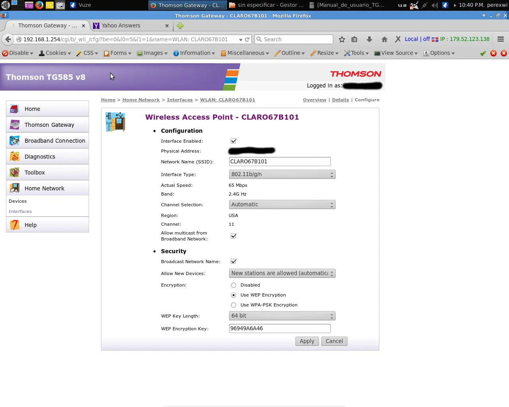Select Use WEP Encryption option
The image size is (509, 407).
coord(233,295)
